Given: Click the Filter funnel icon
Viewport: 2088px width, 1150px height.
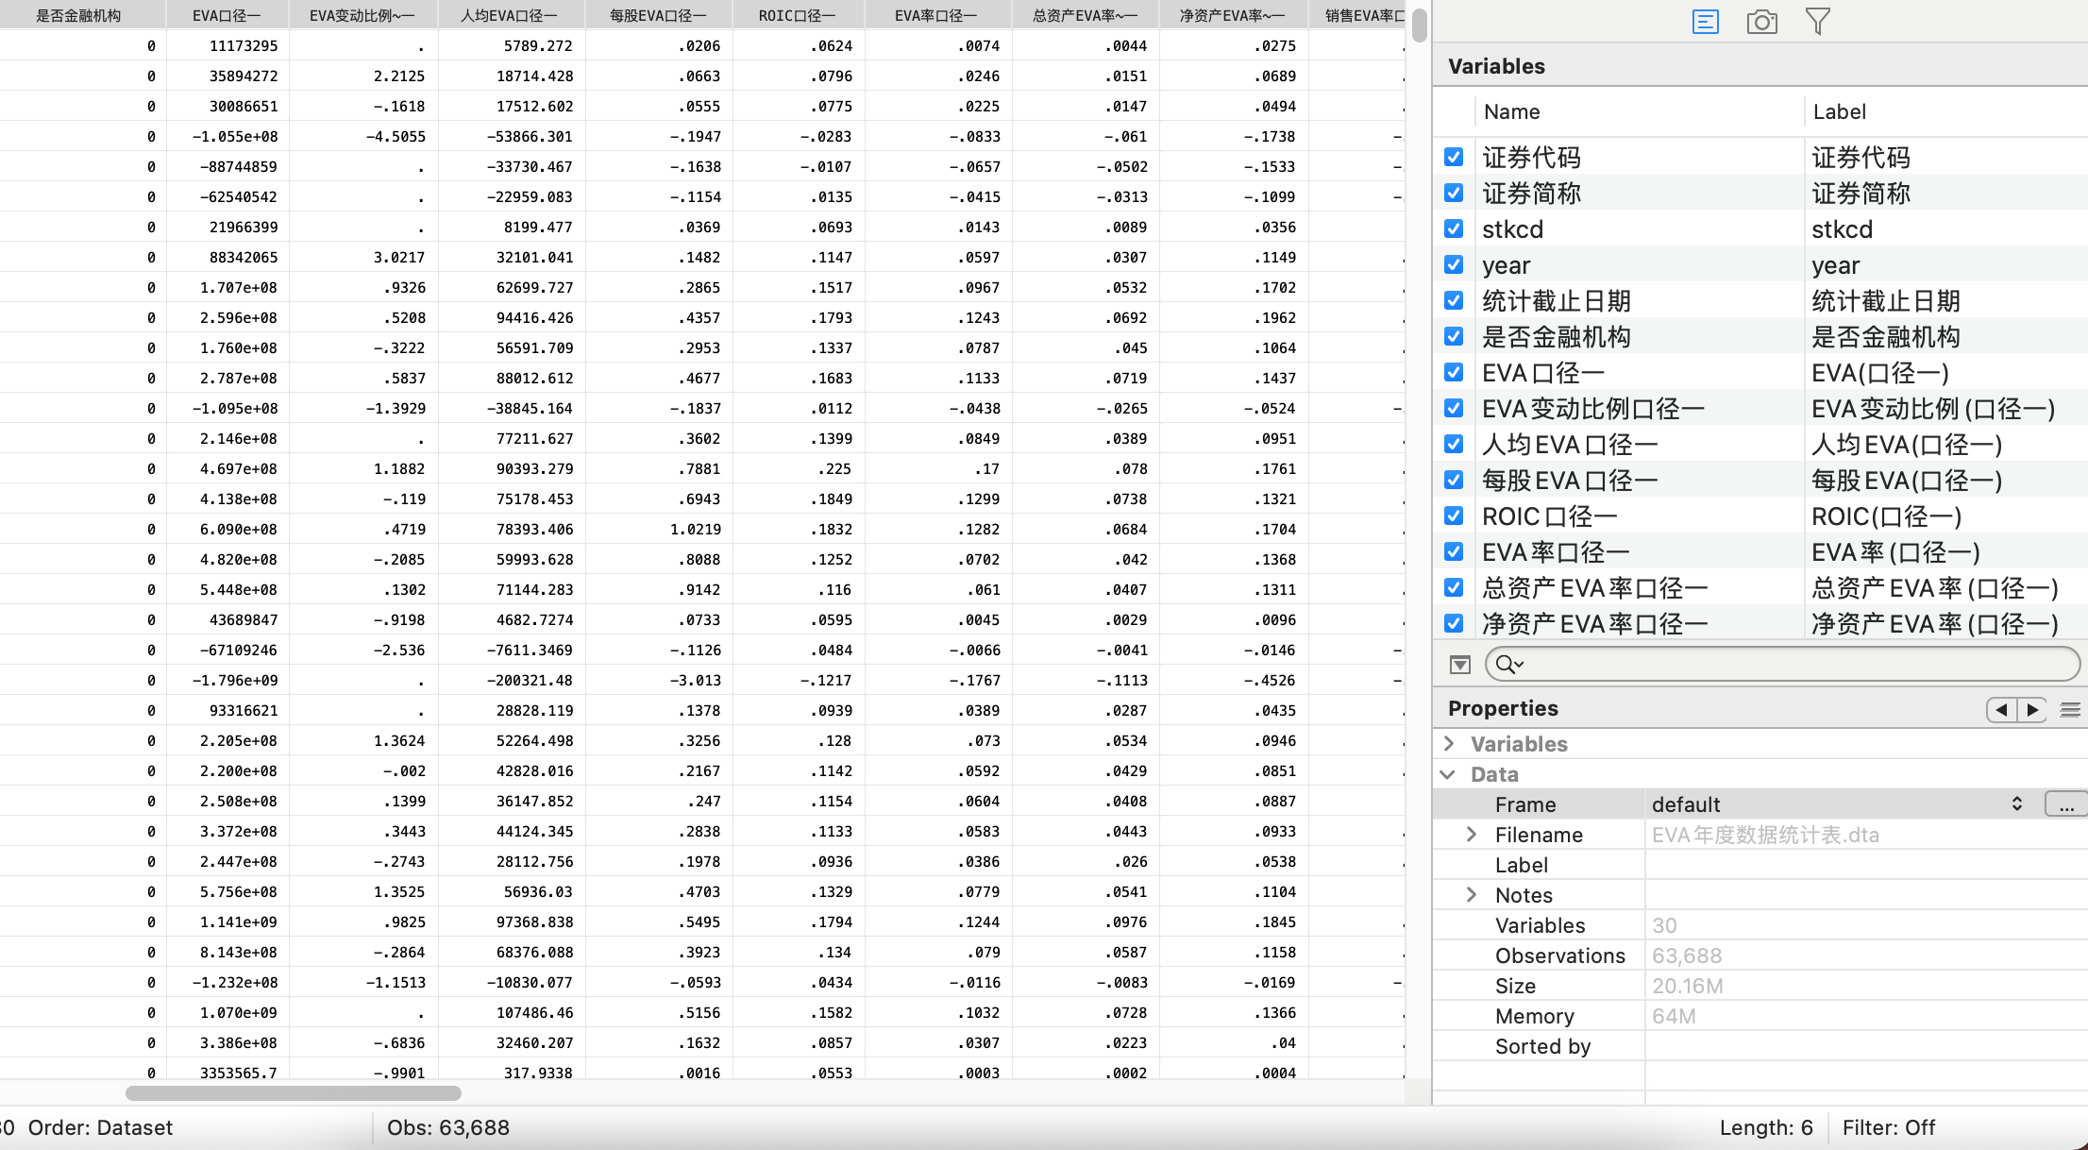Looking at the screenshot, I should (x=1817, y=22).
